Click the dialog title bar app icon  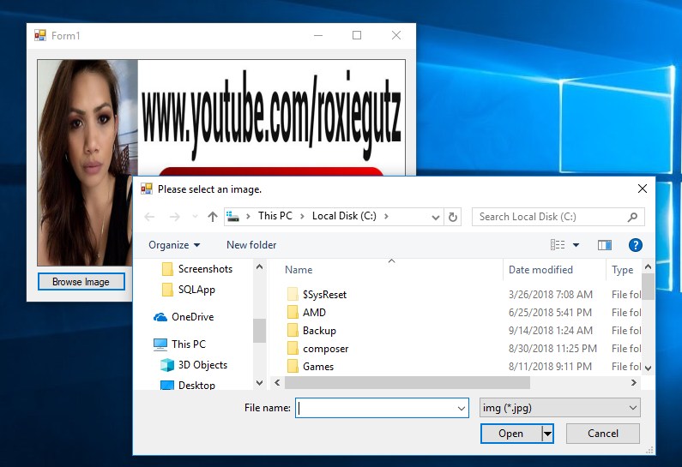point(147,189)
